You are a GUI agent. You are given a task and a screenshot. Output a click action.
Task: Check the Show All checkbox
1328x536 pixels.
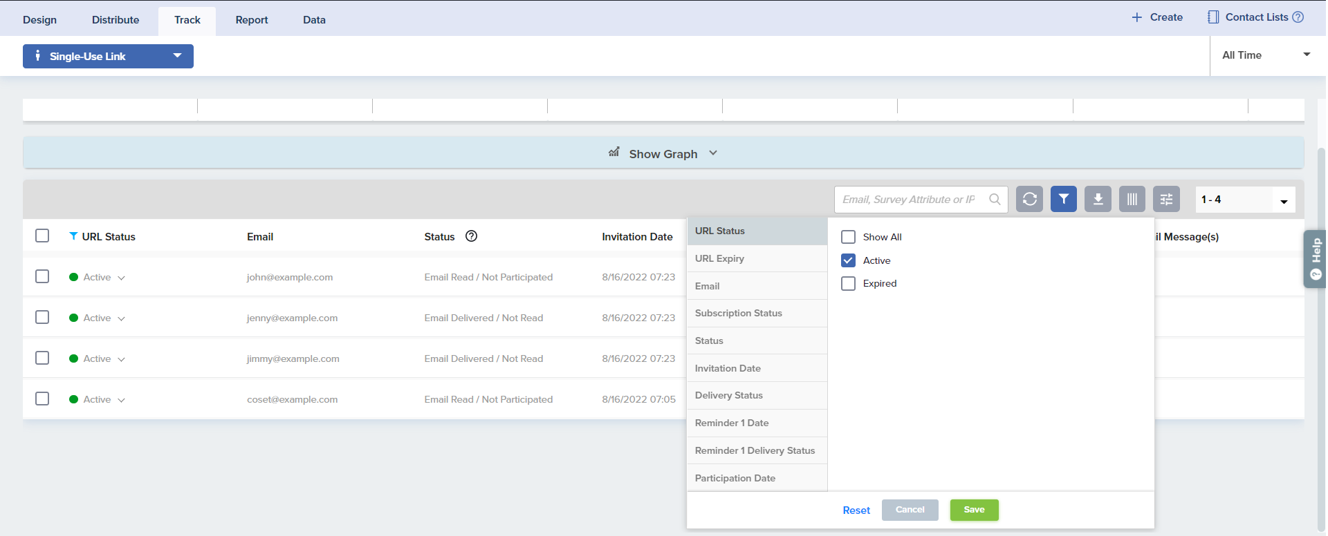tap(848, 237)
